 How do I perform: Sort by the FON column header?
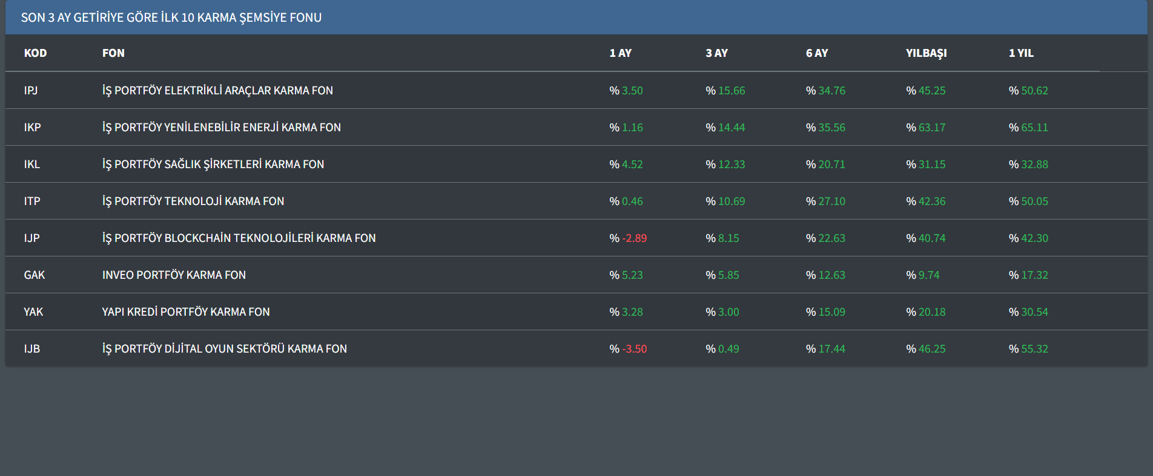[x=113, y=53]
